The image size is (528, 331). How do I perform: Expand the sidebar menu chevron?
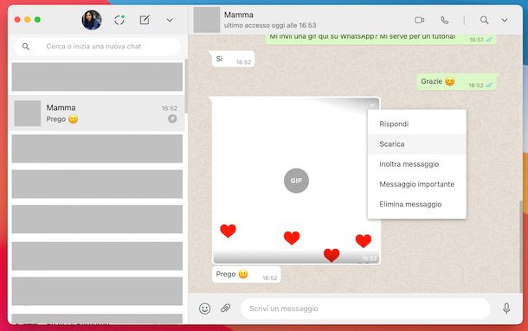170,20
